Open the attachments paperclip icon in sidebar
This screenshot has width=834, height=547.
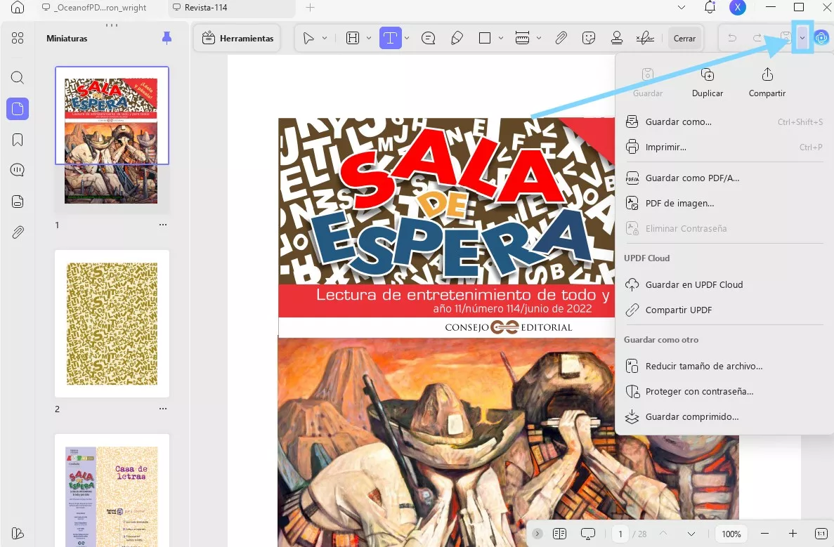[x=18, y=232]
